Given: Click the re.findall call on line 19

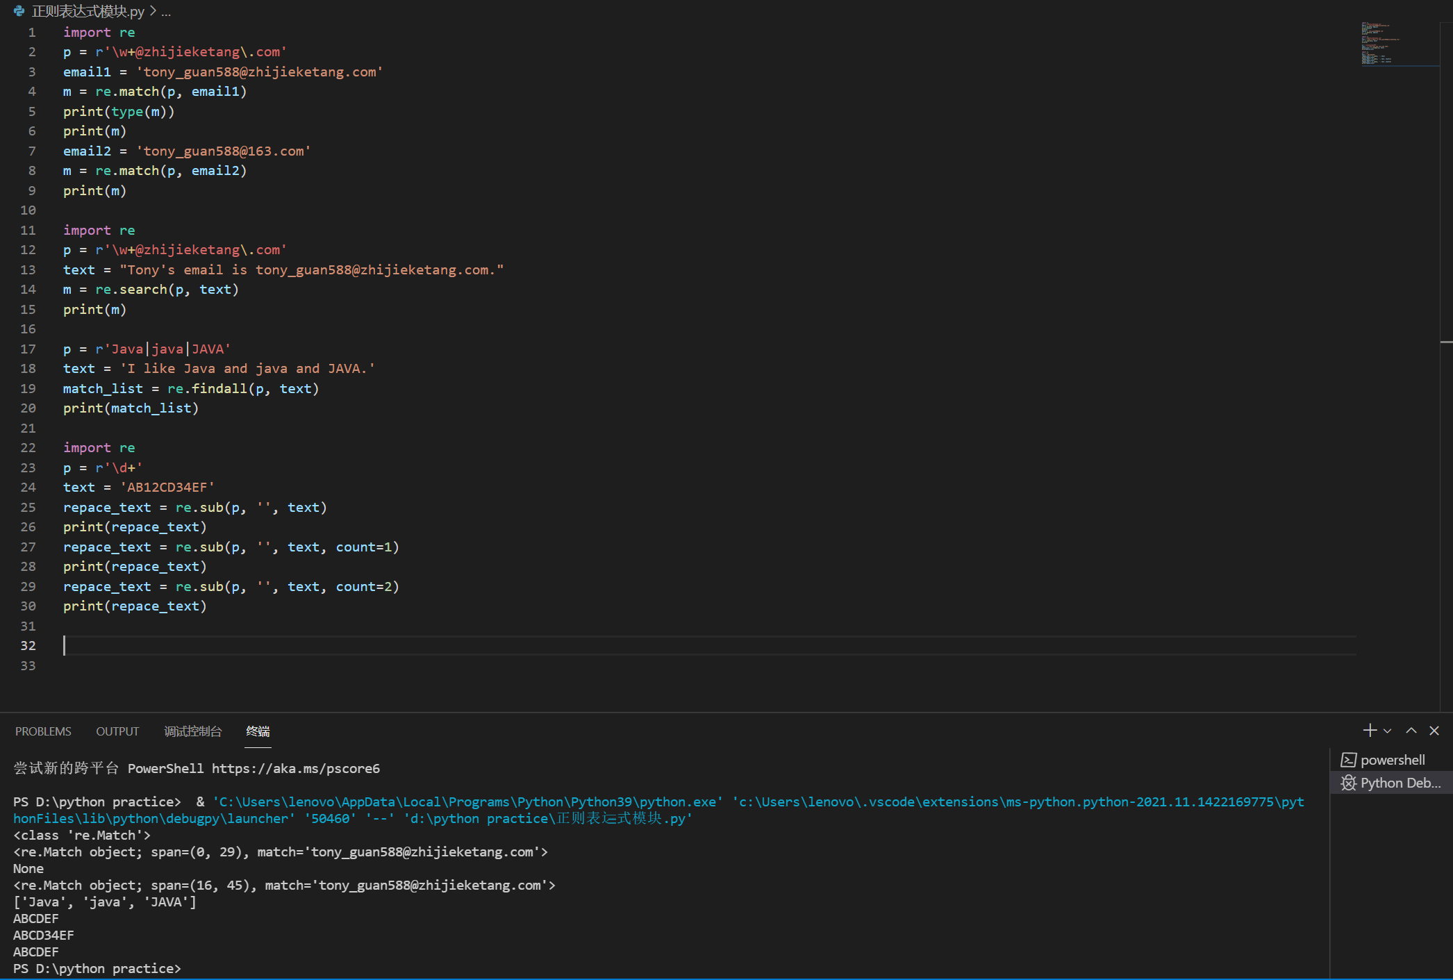Looking at the screenshot, I should [218, 388].
